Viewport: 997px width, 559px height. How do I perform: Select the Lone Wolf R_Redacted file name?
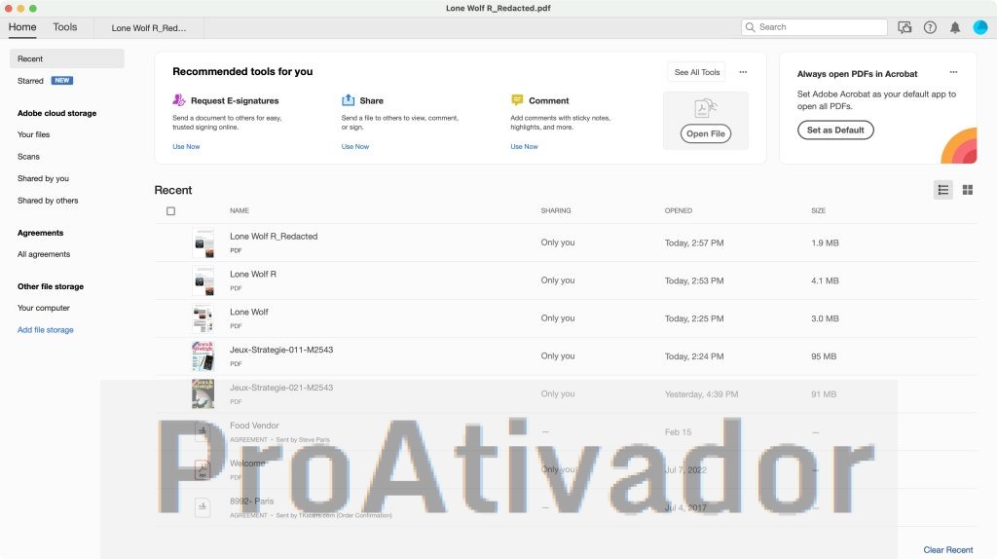(274, 237)
